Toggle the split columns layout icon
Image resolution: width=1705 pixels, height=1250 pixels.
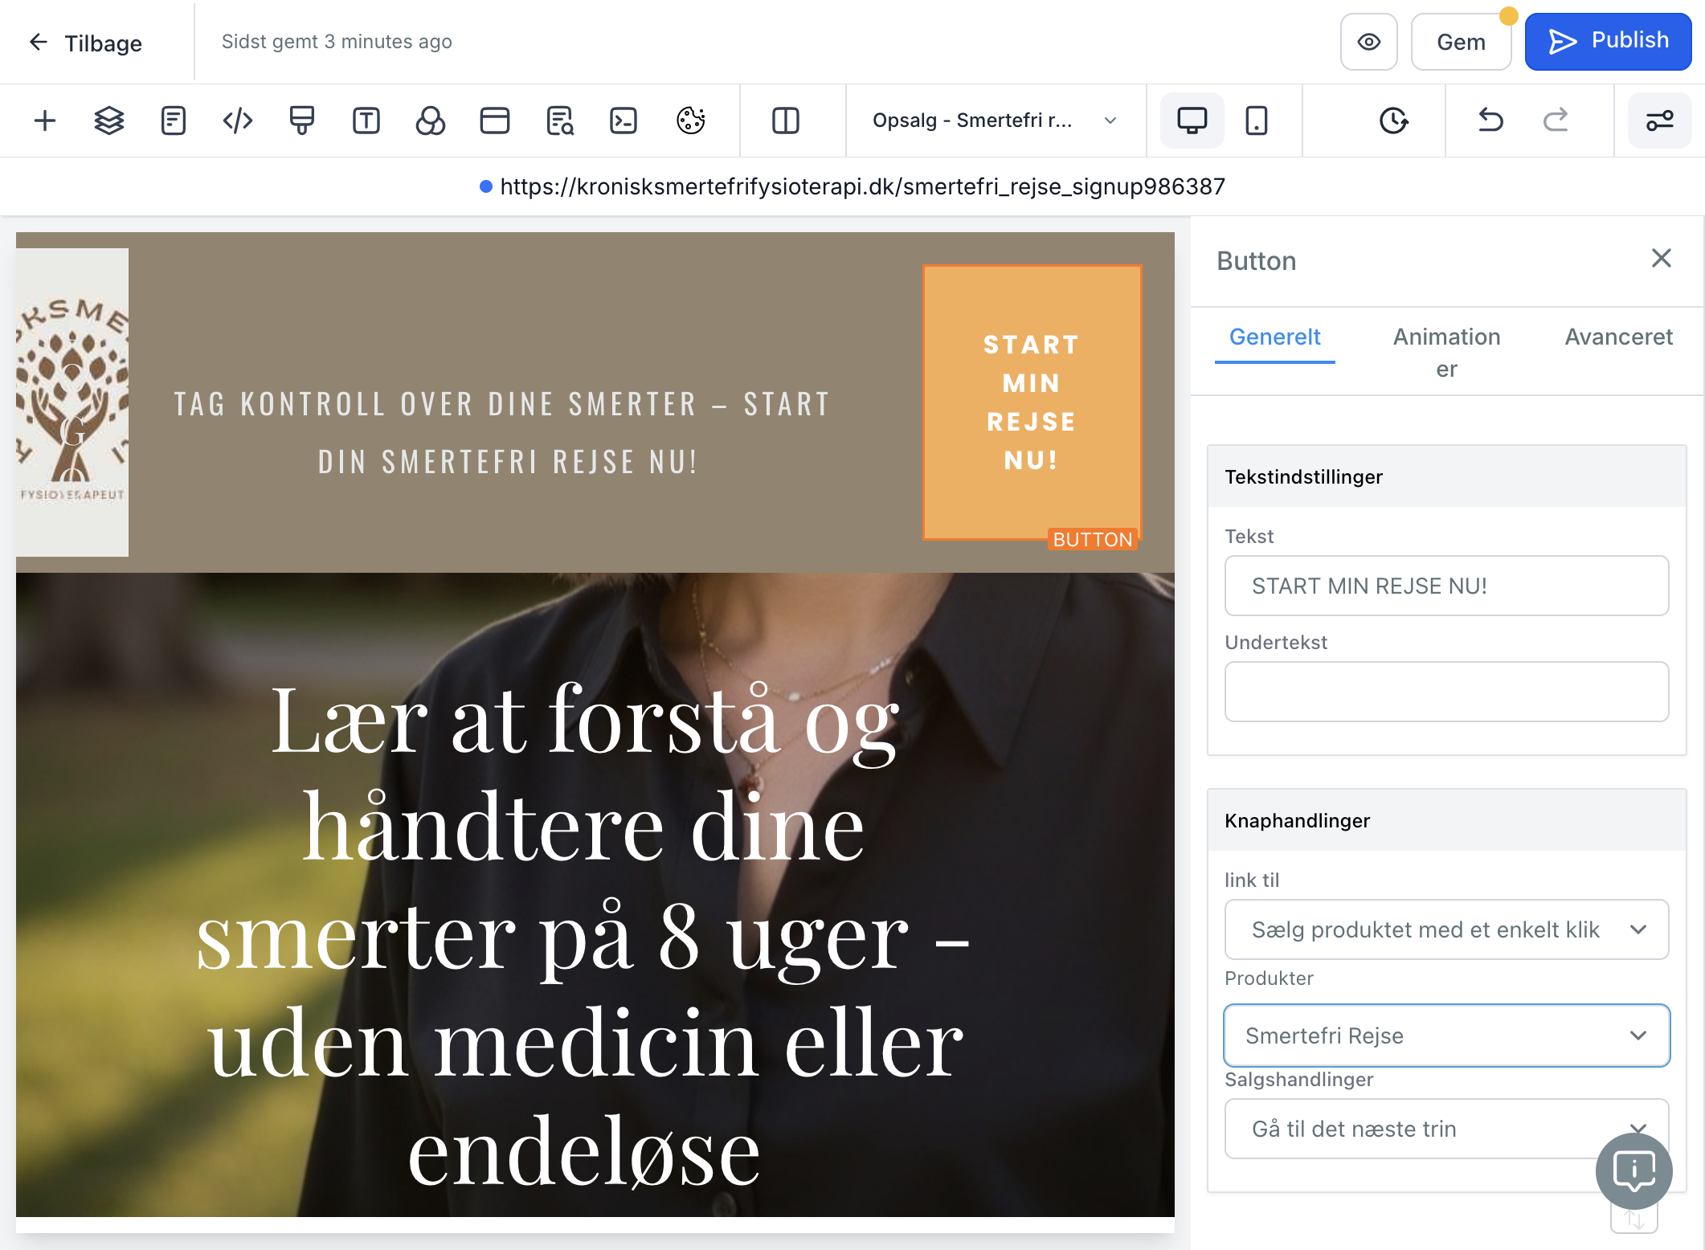[786, 121]
